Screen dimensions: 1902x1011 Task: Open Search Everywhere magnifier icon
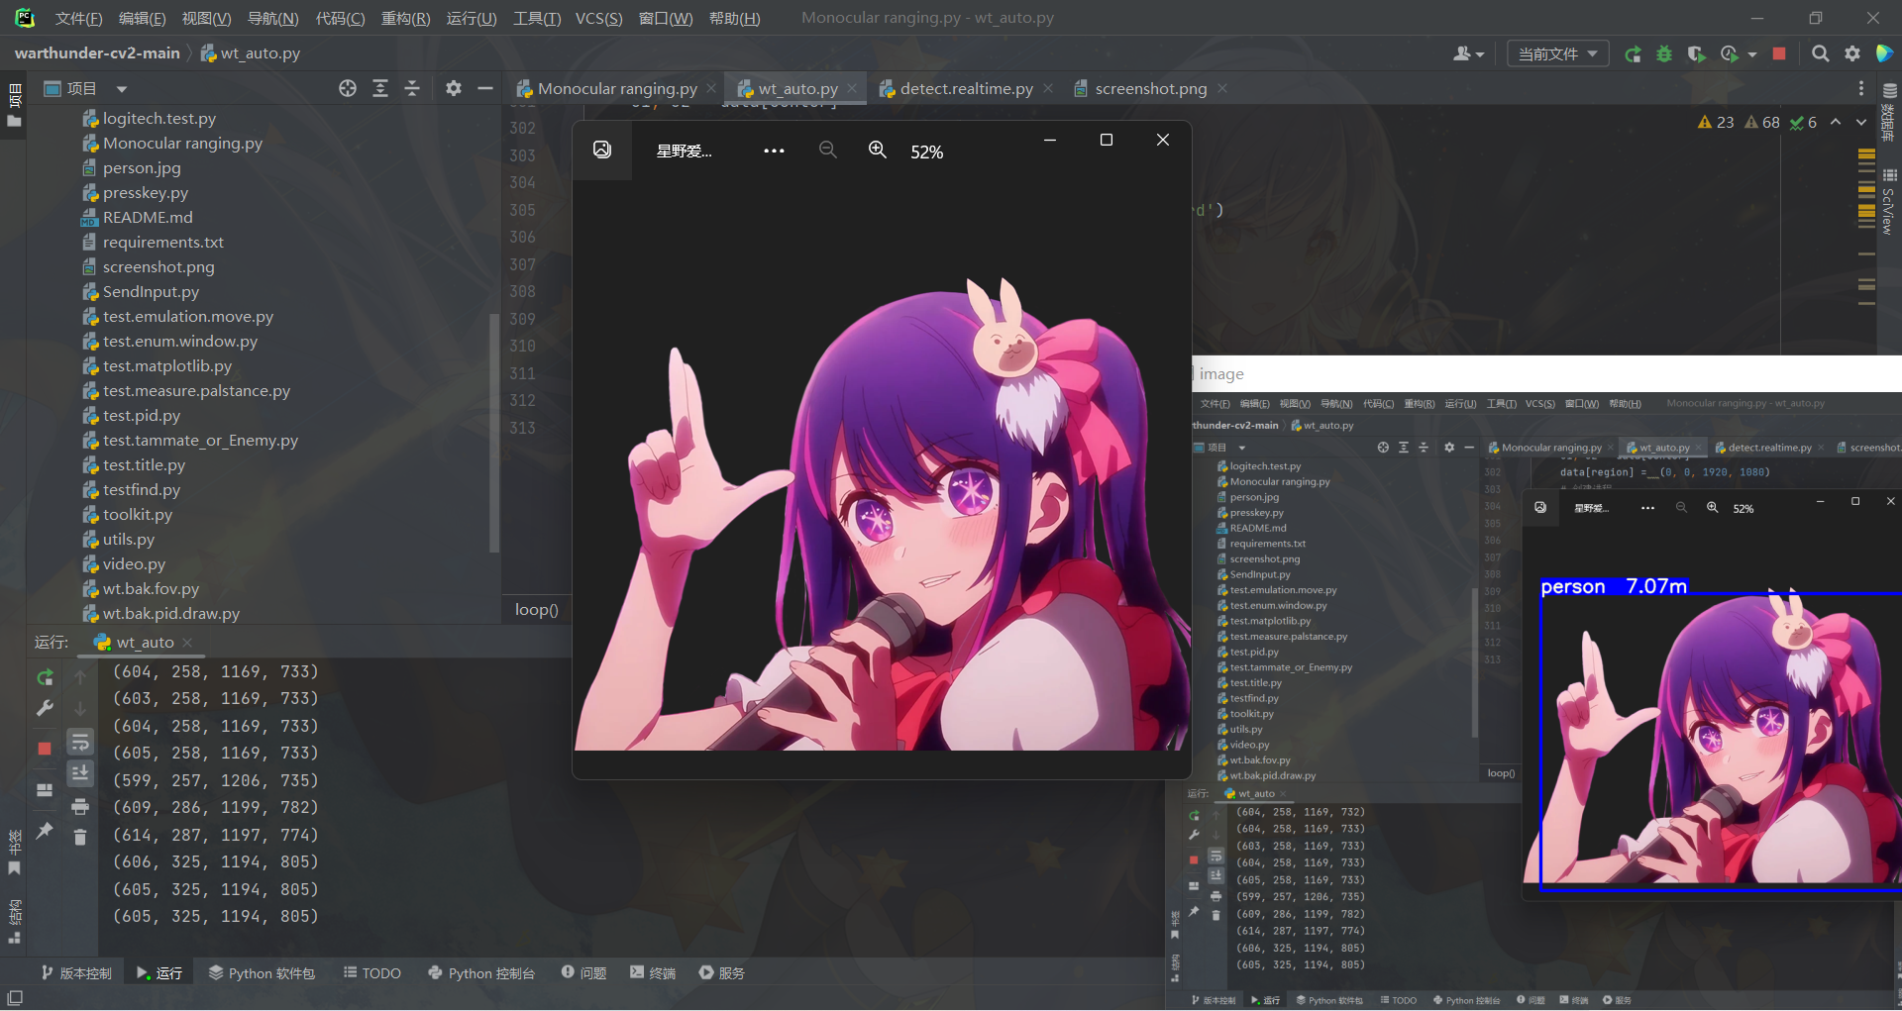[1820, 54]
